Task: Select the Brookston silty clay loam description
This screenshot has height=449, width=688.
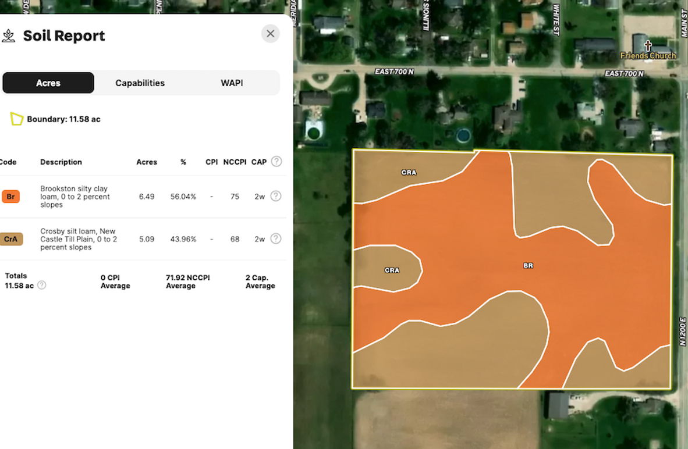Action: pyautogui.click(x=74, y=197)
